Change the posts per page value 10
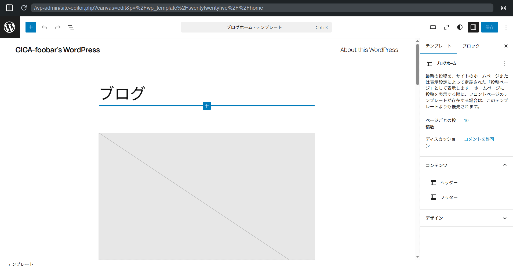Image resolution: width=513 pixels, height=267 pixels. (x=466, y=121)
